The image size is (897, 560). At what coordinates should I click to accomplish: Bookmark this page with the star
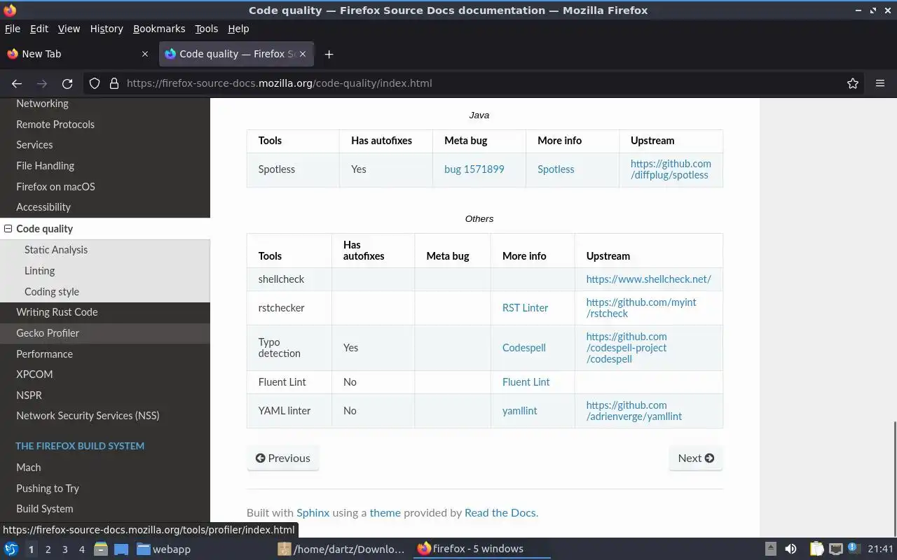pyautogui.click(x=853, y=83)
